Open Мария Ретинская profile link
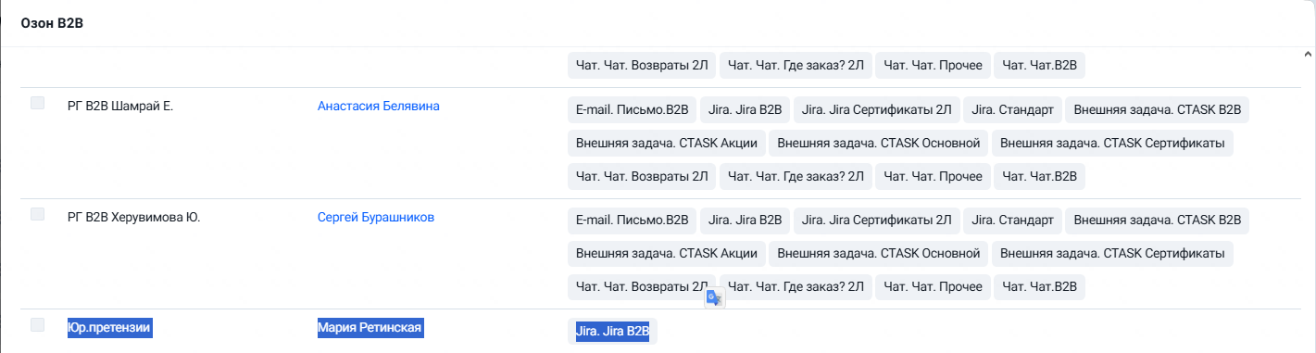The width and height of the screenshot is (1316, 353). click(x=370, y=327)
